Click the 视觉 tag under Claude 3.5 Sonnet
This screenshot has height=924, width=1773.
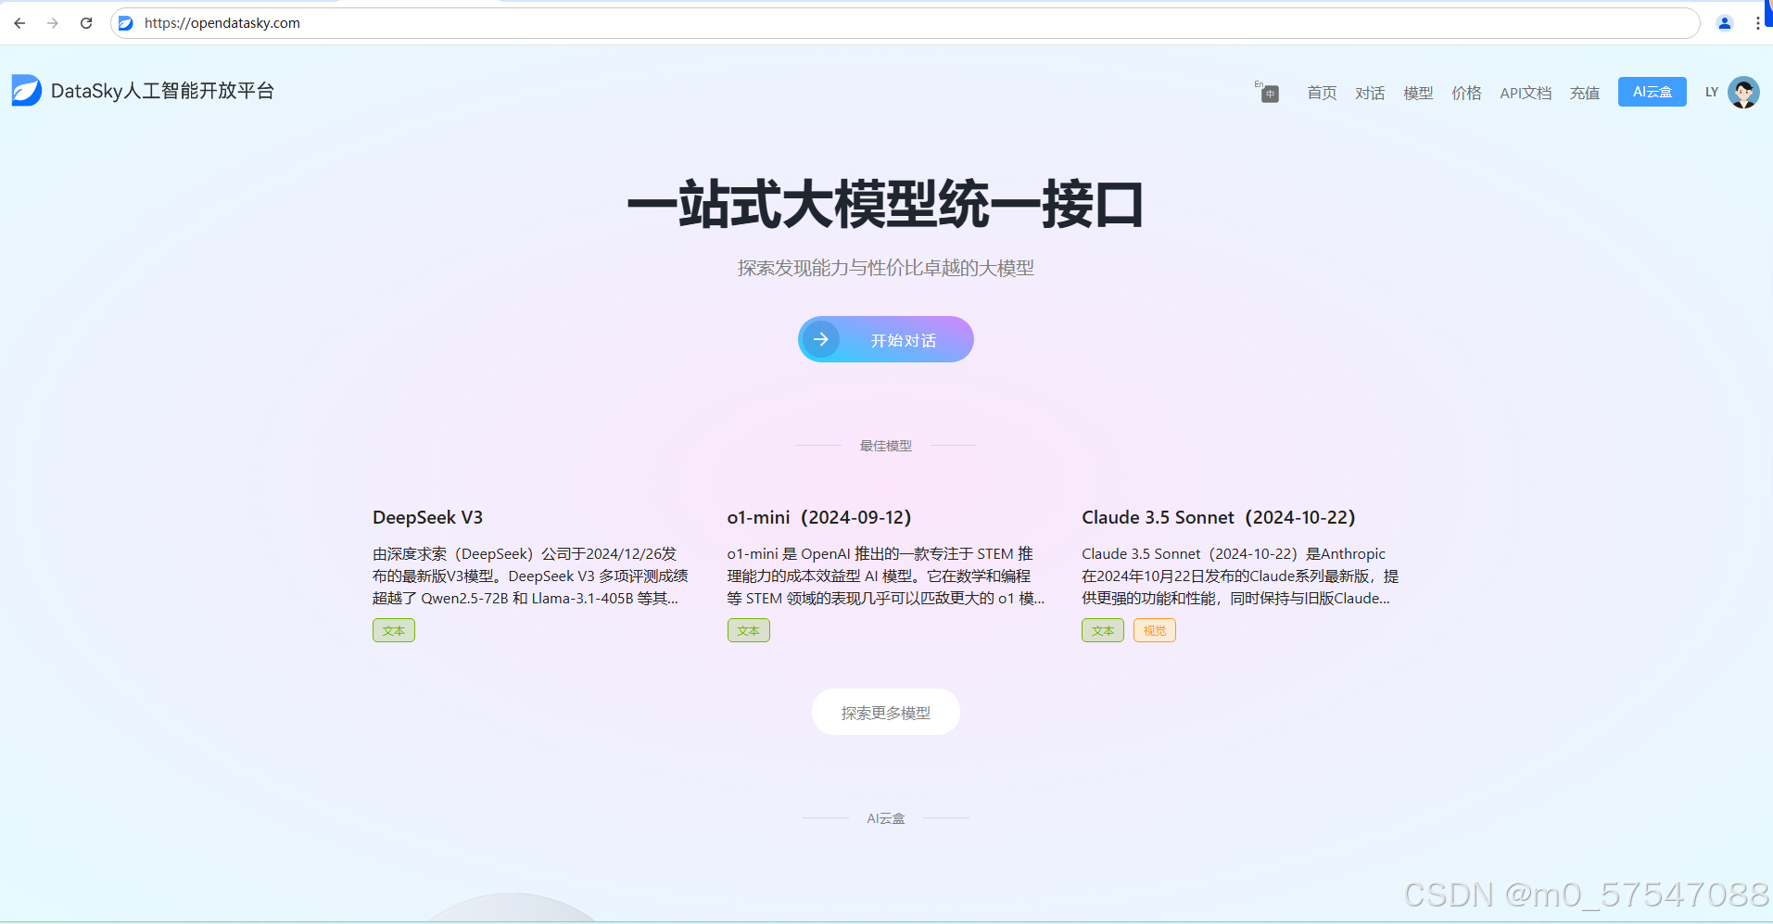(1155, 630)
